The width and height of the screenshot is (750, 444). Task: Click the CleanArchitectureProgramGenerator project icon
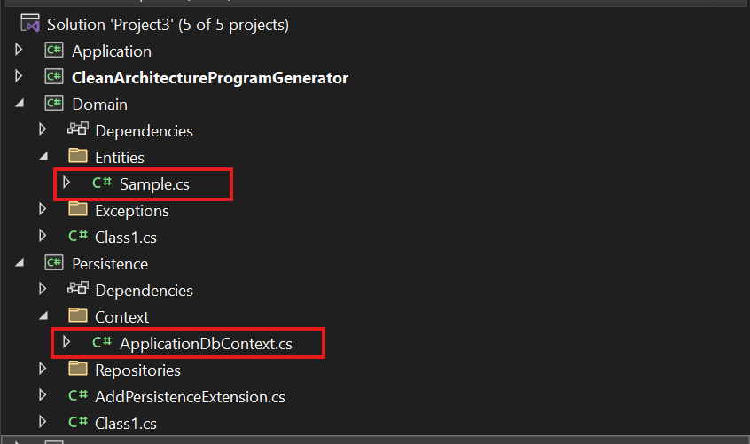point(54,76)
